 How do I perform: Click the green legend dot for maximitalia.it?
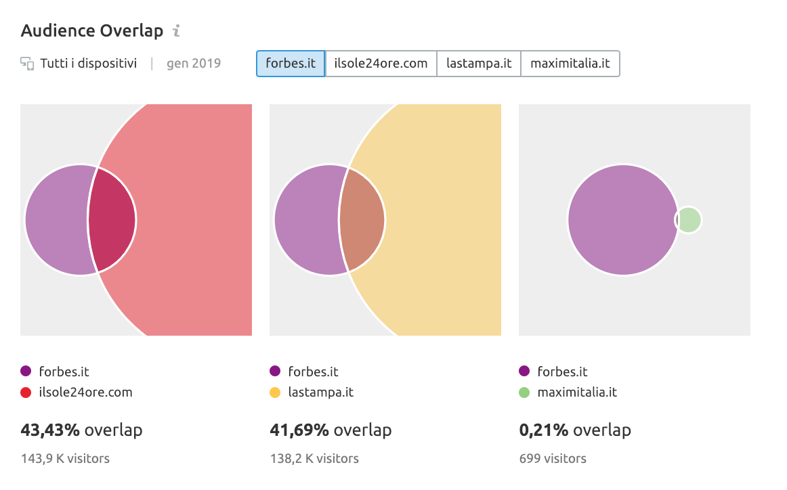tap(524, 393)
